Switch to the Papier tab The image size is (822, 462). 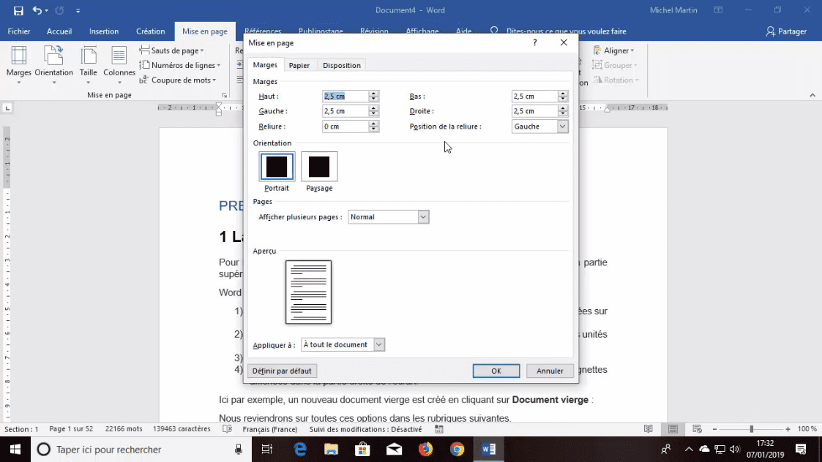299,65
